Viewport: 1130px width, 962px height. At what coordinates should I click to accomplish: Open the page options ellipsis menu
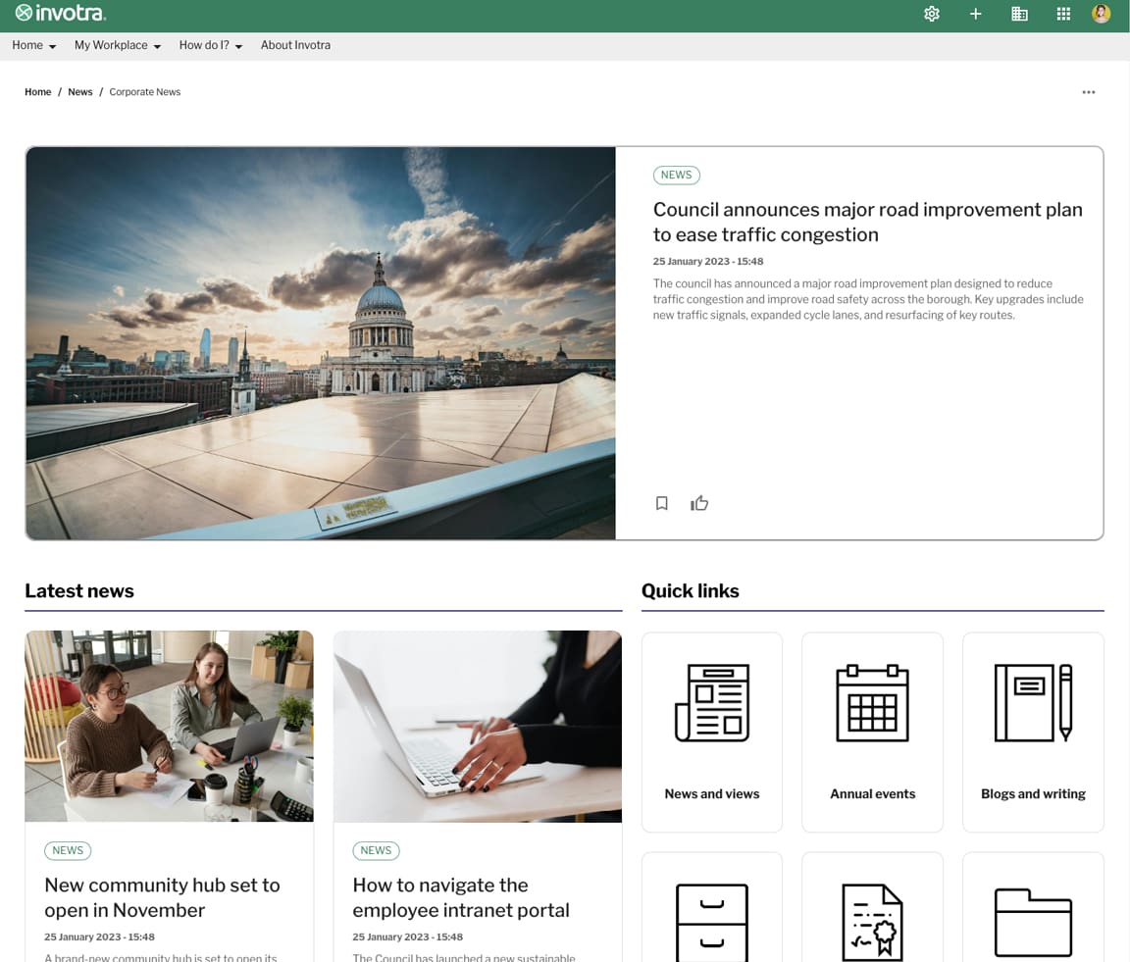click(x=1088, y=92)
